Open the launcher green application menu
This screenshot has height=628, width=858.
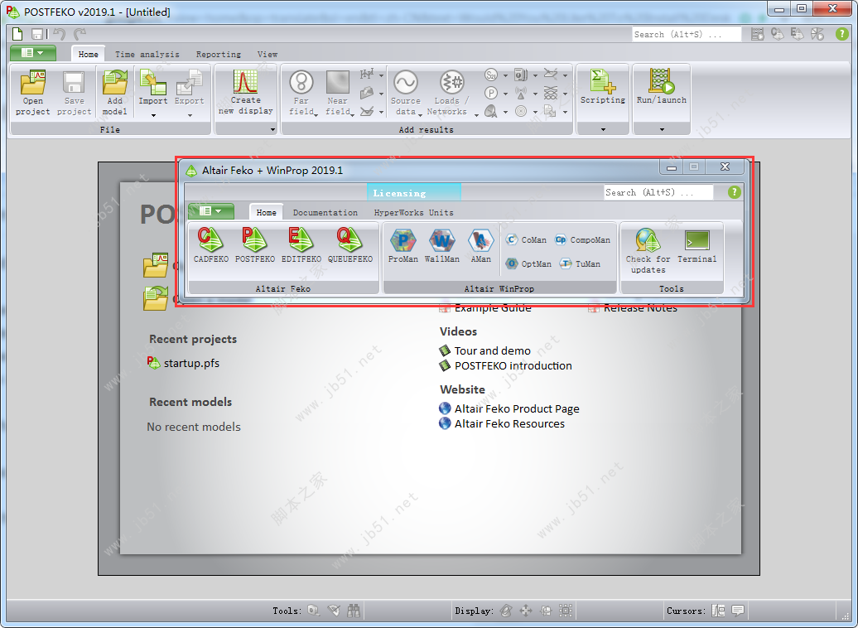210,210
